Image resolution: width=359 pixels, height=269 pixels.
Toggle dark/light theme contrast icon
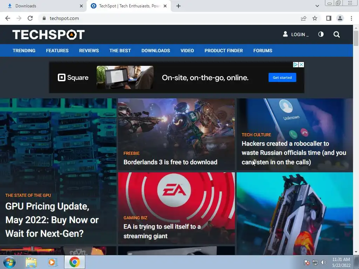click(x=321, y=34)
